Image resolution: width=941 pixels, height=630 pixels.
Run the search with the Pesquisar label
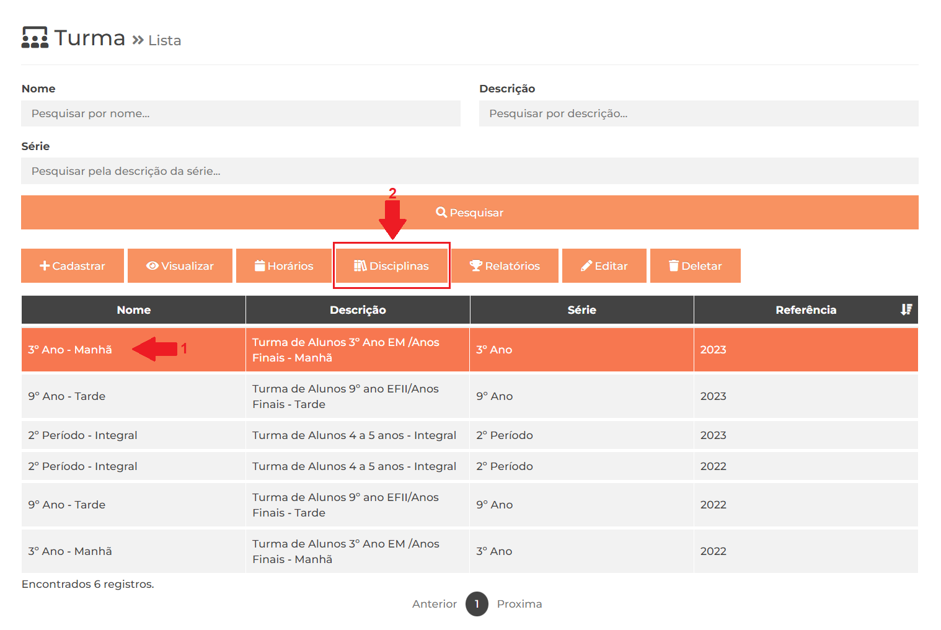[477, 213]
